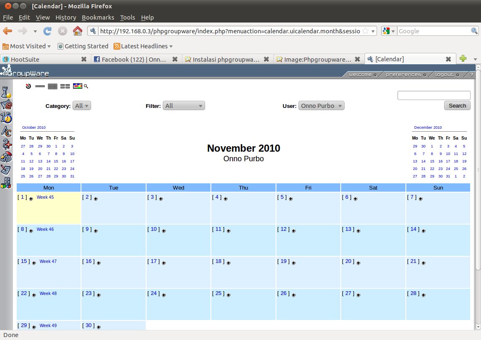This screenshot has height=340, width=481.
Task: Open the Email envelope icon in sidebar
Action: (6, 105)
